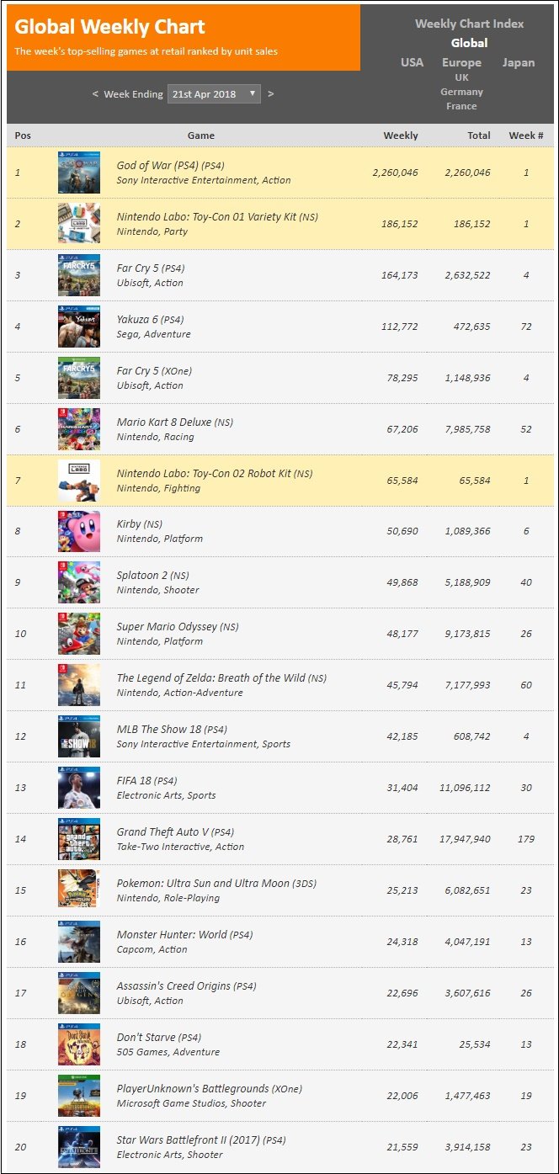Click the Pokemon Ultra Sun and Ultra Moon cover
The image size is (559, 1174).
click(x=79, y=891)
